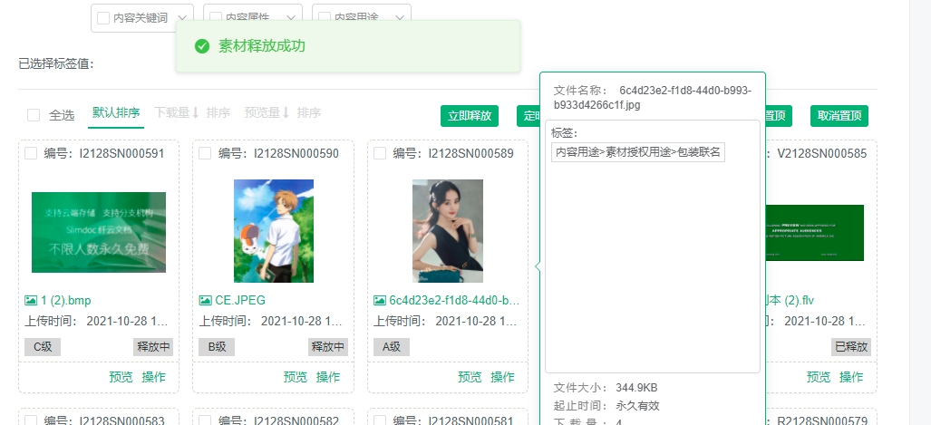Open the 1 (2).bmp filename link
931x425 pixels.
(66, 300)
